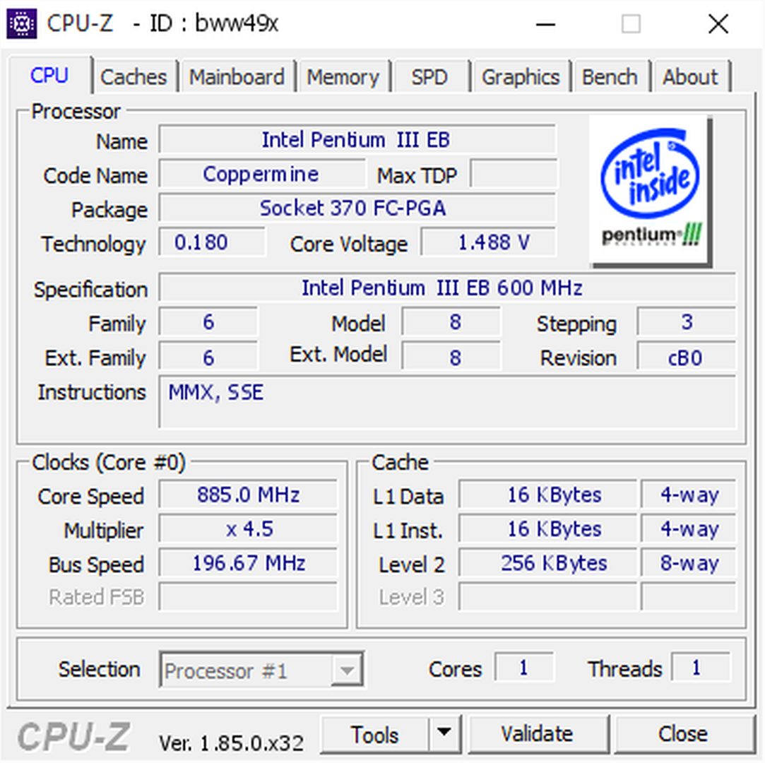Open the Mainboard tab
Screen dimensions: 765x763
pos(237,77)
